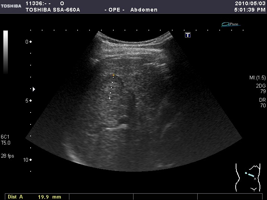
Task: Click the 'MI:(1.5)' value
Action: pyautogui.click(x=257, y=78)
